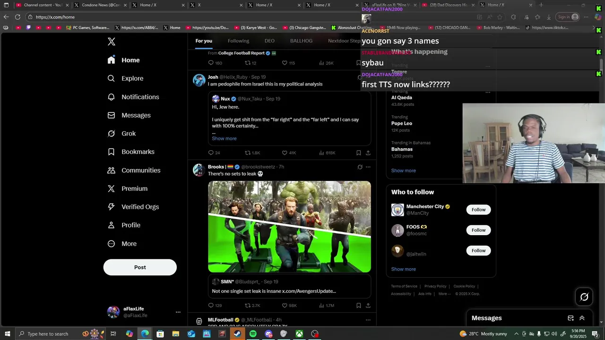Open Premium in the sidebar

pyautogui.click(x=128, y=188)
